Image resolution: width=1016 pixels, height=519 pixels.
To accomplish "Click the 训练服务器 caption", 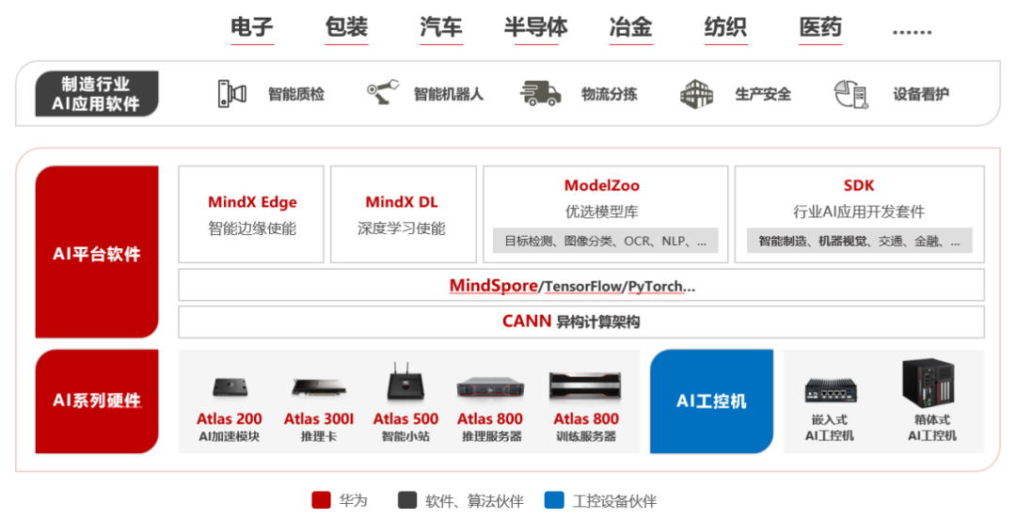I will pos(586,436).
